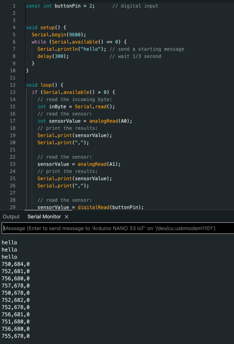
Task: Click digitalRead(buttonPin) on the last code line
Action: (110, 207)
